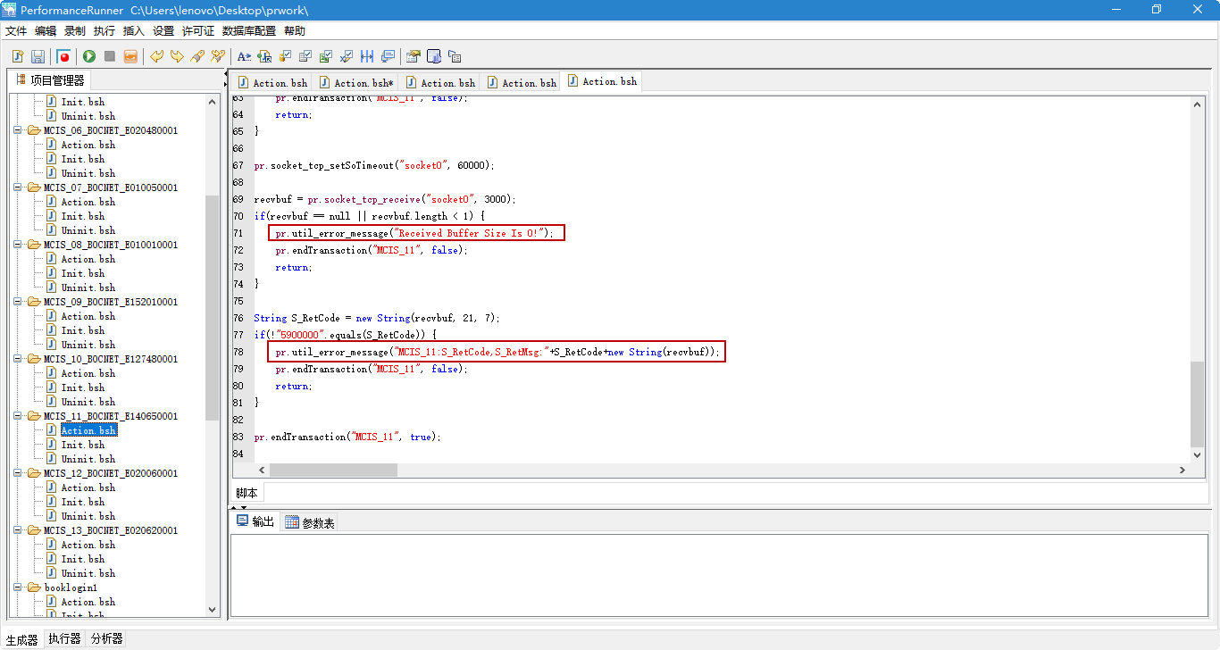Switch to the 生成器 view
Image resolution: width=1220 pixels, height=650 pixels.
(x=22, y=639)
